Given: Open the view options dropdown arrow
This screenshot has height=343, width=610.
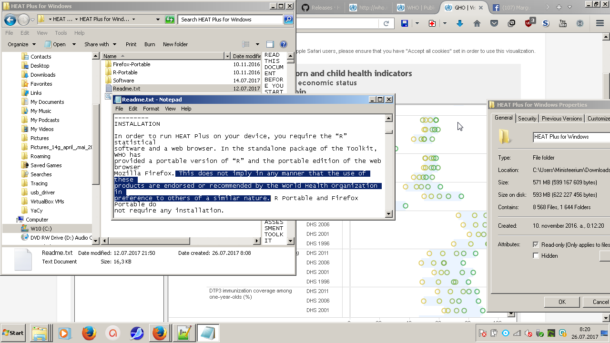Looking at the screenshot, I should pos(257,44).
